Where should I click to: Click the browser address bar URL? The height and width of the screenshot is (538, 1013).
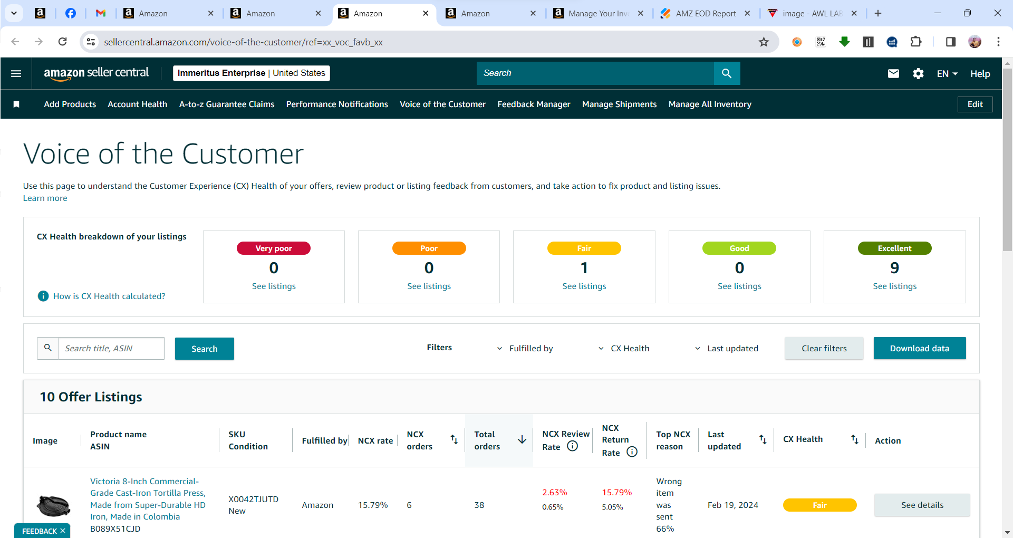243,42
